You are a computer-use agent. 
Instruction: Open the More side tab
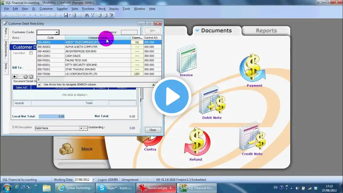pyautogui.click(x=6, y=32)
